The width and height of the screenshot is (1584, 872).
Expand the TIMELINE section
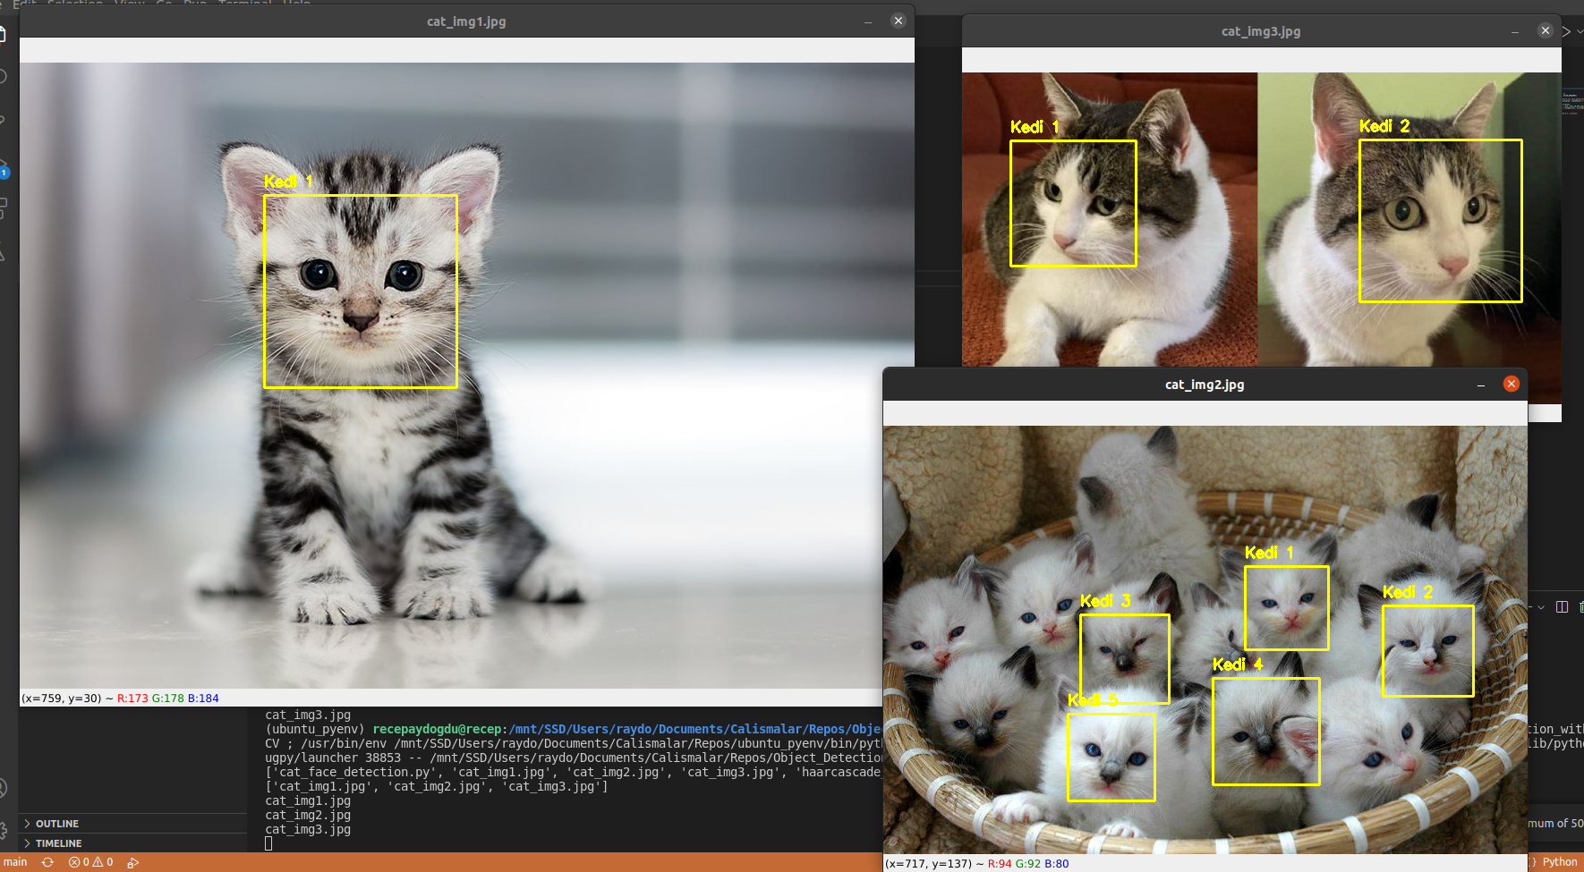[x=132, y=843]
